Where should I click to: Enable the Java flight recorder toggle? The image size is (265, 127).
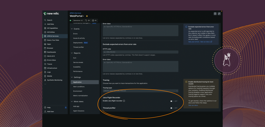tap(172, 101)
